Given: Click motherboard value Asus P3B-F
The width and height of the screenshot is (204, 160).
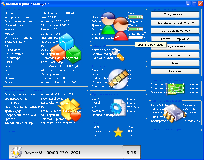Looking at the screenshot, I should point(48,17).
